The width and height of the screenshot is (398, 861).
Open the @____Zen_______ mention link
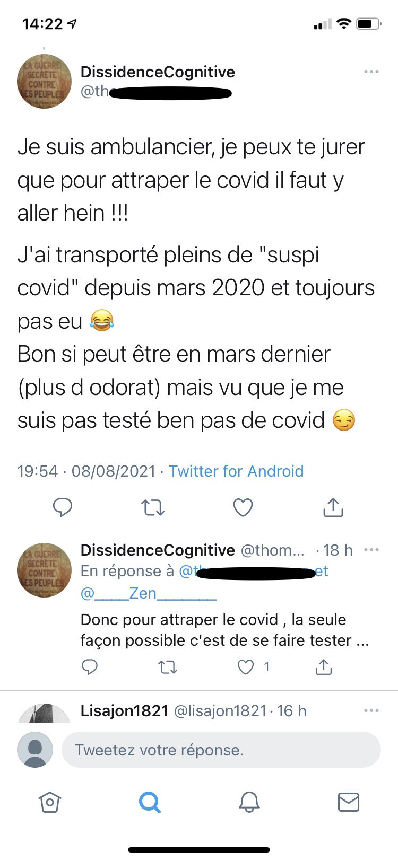click(x=148, y=593)
